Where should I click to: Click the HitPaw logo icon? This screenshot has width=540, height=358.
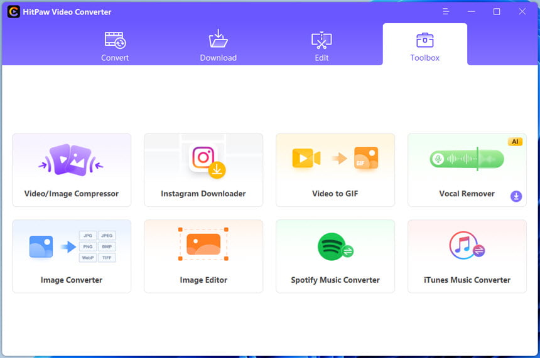pyautogui.click(x=13, y=12)
